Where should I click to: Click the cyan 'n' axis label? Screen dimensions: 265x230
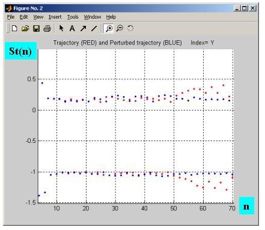(x=246, y=205)
